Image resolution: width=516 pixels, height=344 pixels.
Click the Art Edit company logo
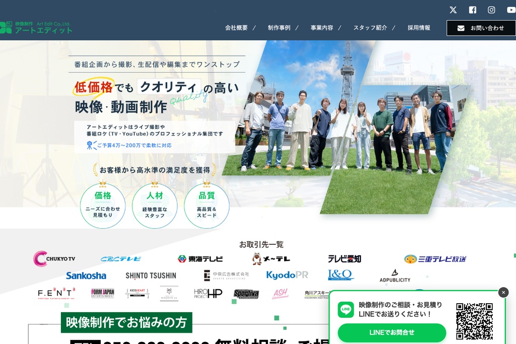tap(36, 28)
